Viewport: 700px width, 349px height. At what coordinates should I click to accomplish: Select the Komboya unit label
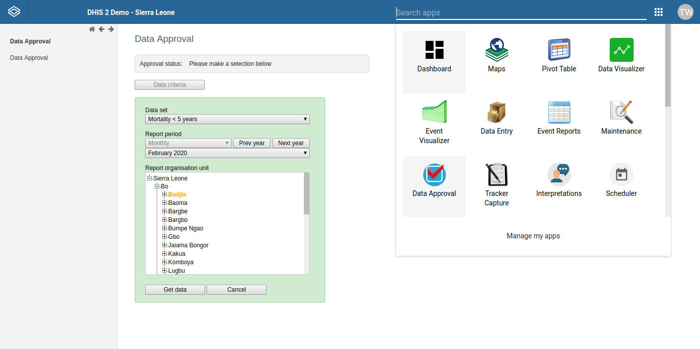(181, 262)
